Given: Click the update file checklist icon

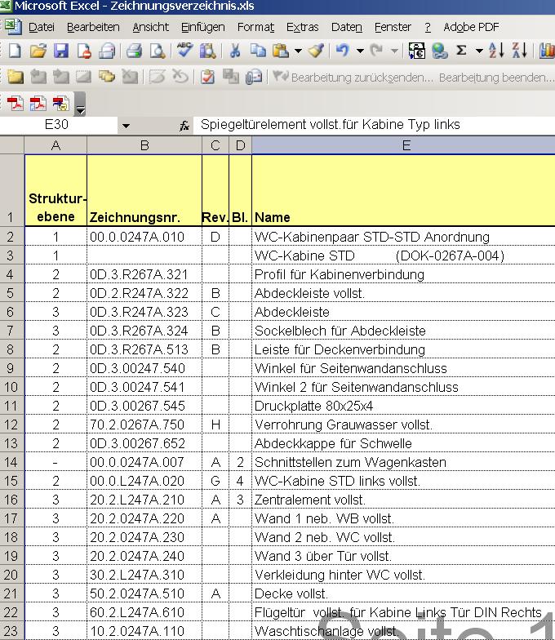Looking at the screenshot, I should coord(207,77).
